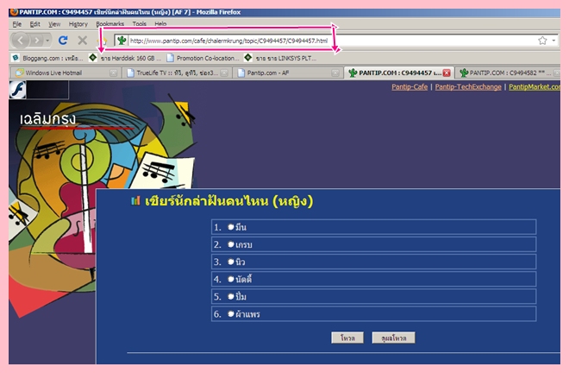
Task: Click the browser Back arrow button
Action: (21, 41)
